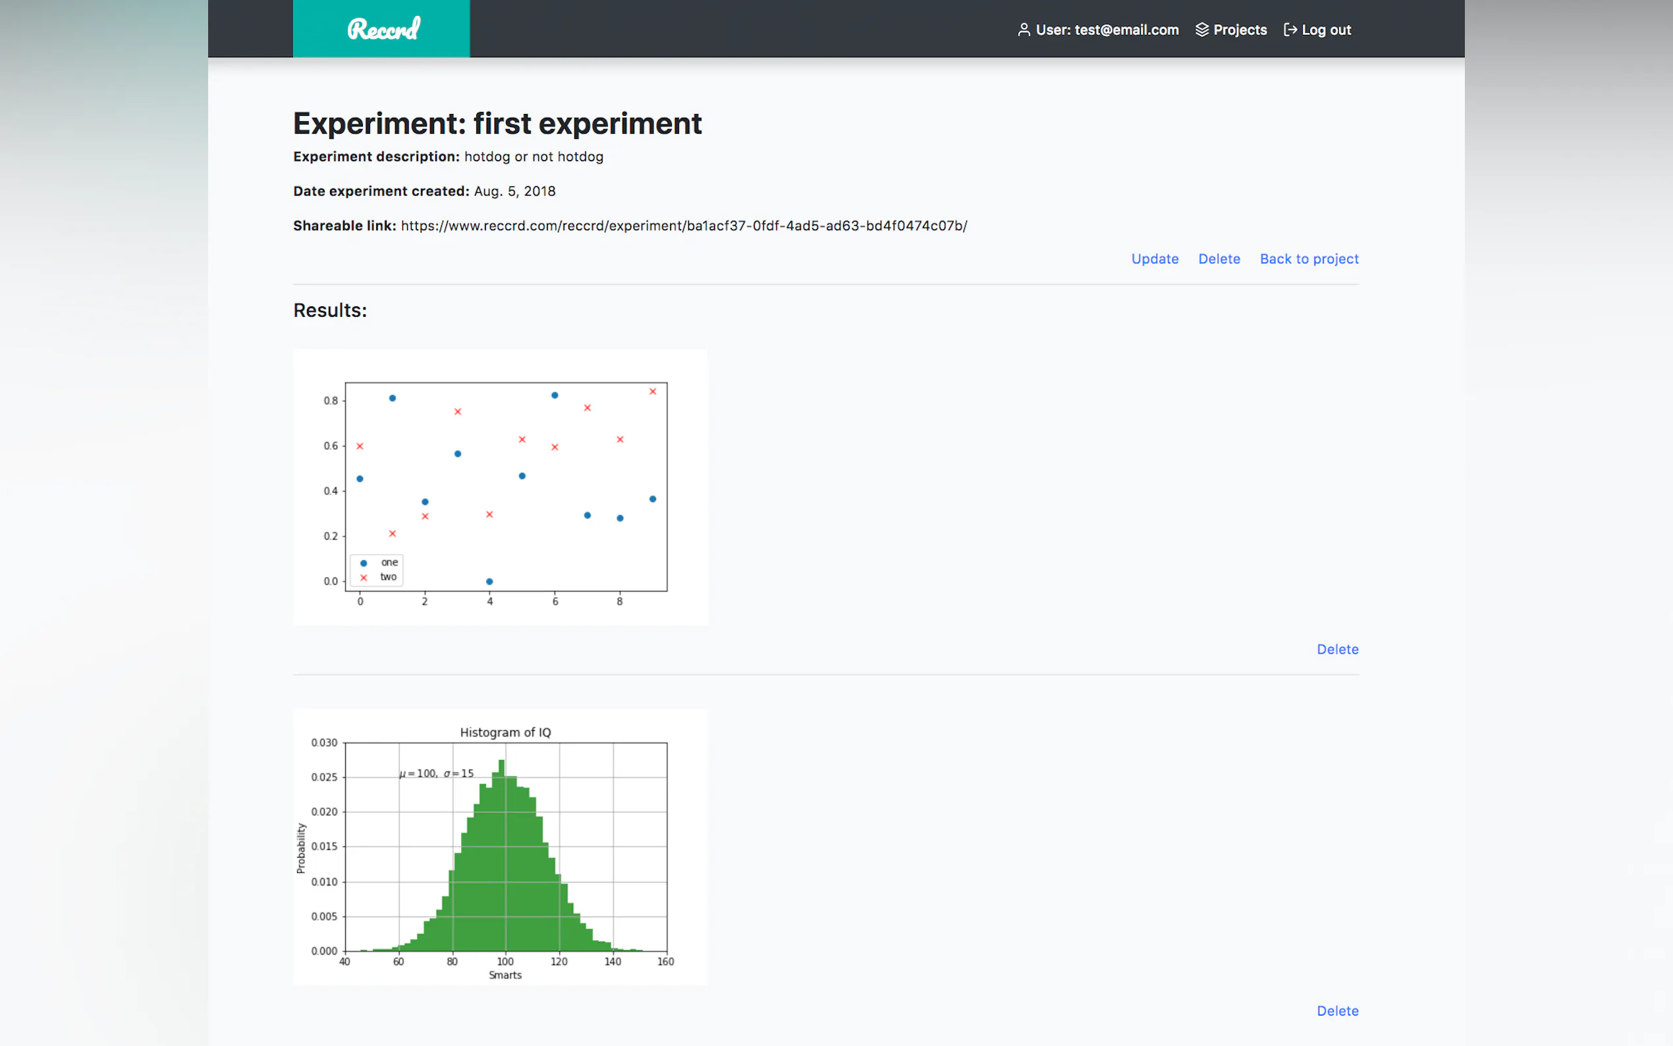
Task: Delete the experiment via top Delete link
Action: (1219, 259)
